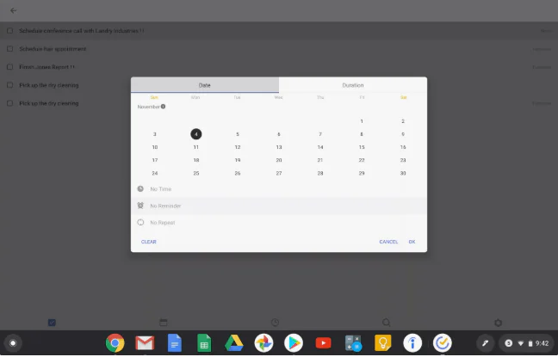Pick November 1 on the calendar
Screen dimensions: 558x357
click(x=362, y=121)
